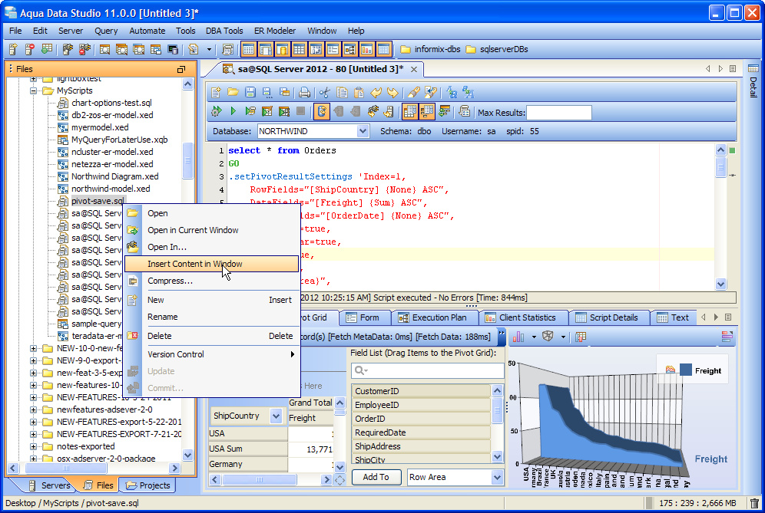Viewport: 765px width, 513px height.
Task: Click the undo arrow icon
Action: 376,92
